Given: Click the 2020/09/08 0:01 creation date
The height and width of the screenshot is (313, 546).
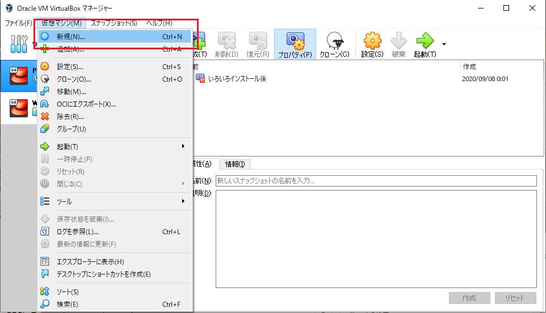Looking at the screenshot, I should pyautogui.click(x=485, y=79).
